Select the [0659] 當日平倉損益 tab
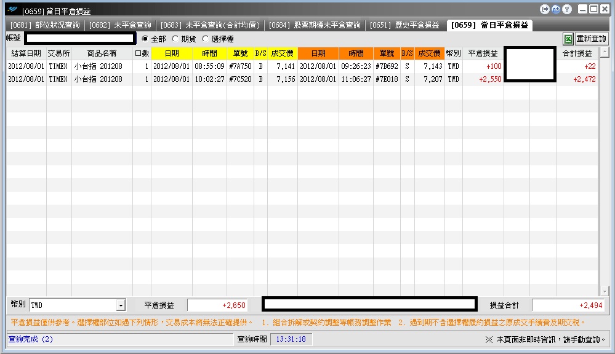Screen dimensions: 615x354 click(x=489, y=25)
